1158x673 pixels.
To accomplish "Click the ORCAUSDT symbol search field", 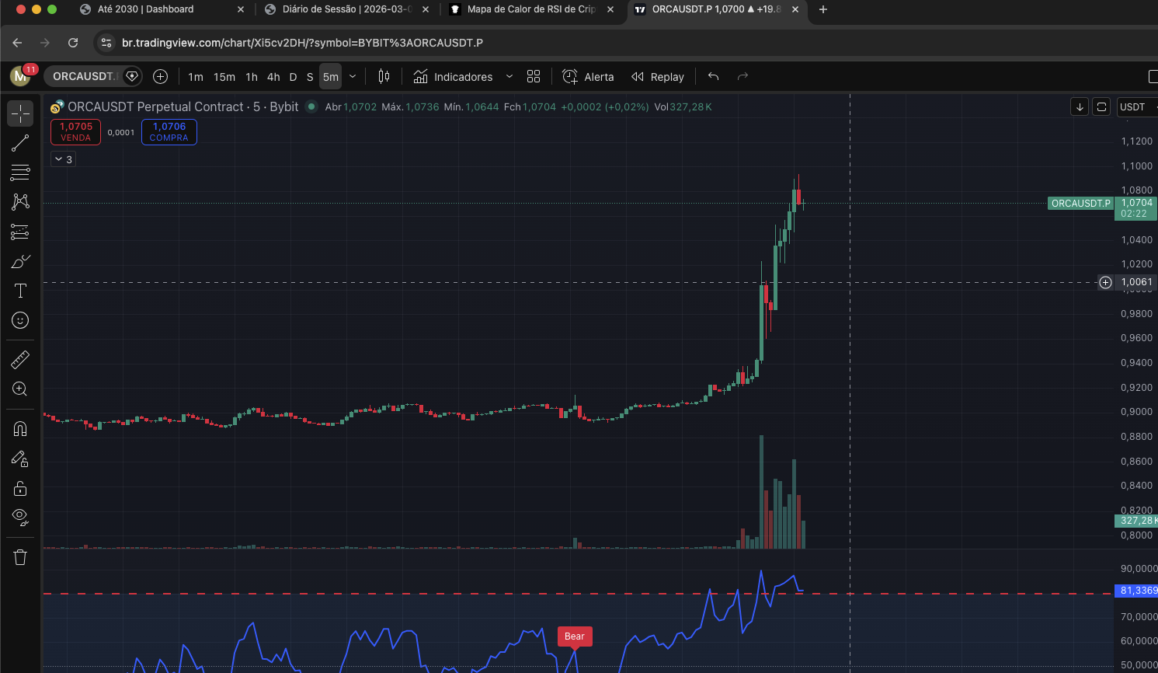I will tap(83, 76).
